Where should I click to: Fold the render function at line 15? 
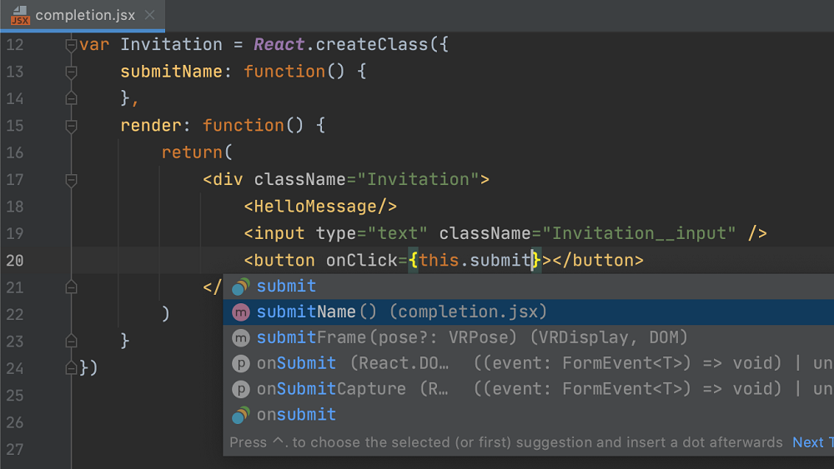tap(71, 126)
